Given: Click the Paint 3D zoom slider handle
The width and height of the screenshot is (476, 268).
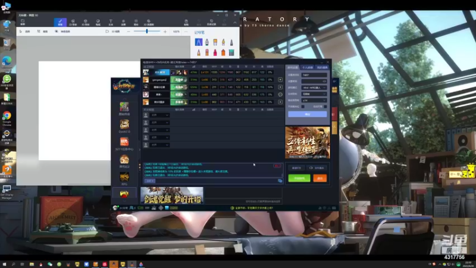Looking at the screenshot, I should click(146, 31).
